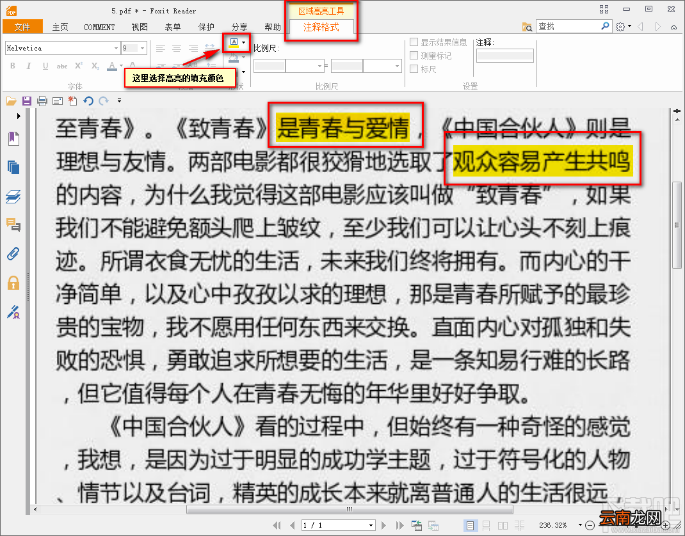Open font size 9 dropdown
Image resolution: width=685 pixels, height=536 pixels.
tap(143, 48)
